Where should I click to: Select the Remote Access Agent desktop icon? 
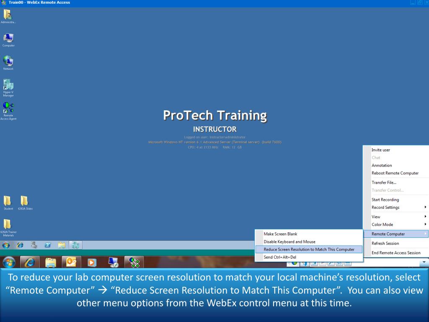[8, 111]
